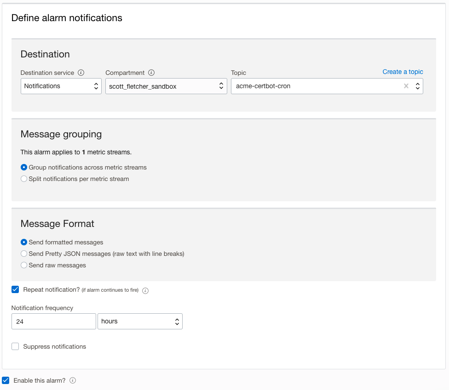Show info icon next to Repeat notification
The width and height of the screenshot is (449, 390).
pos(145,290)
